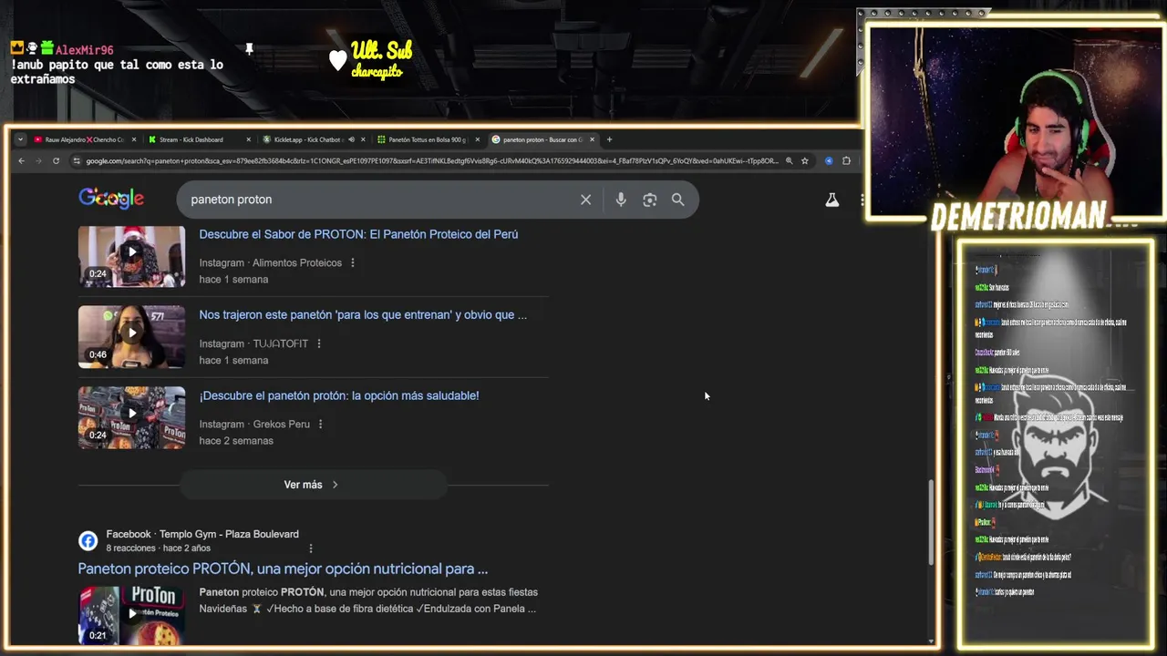The width and height of the screenshot is (1167, 656).
Task: Open '¡Descubre el panetón protón' result link
Action: tap(339, 395)
